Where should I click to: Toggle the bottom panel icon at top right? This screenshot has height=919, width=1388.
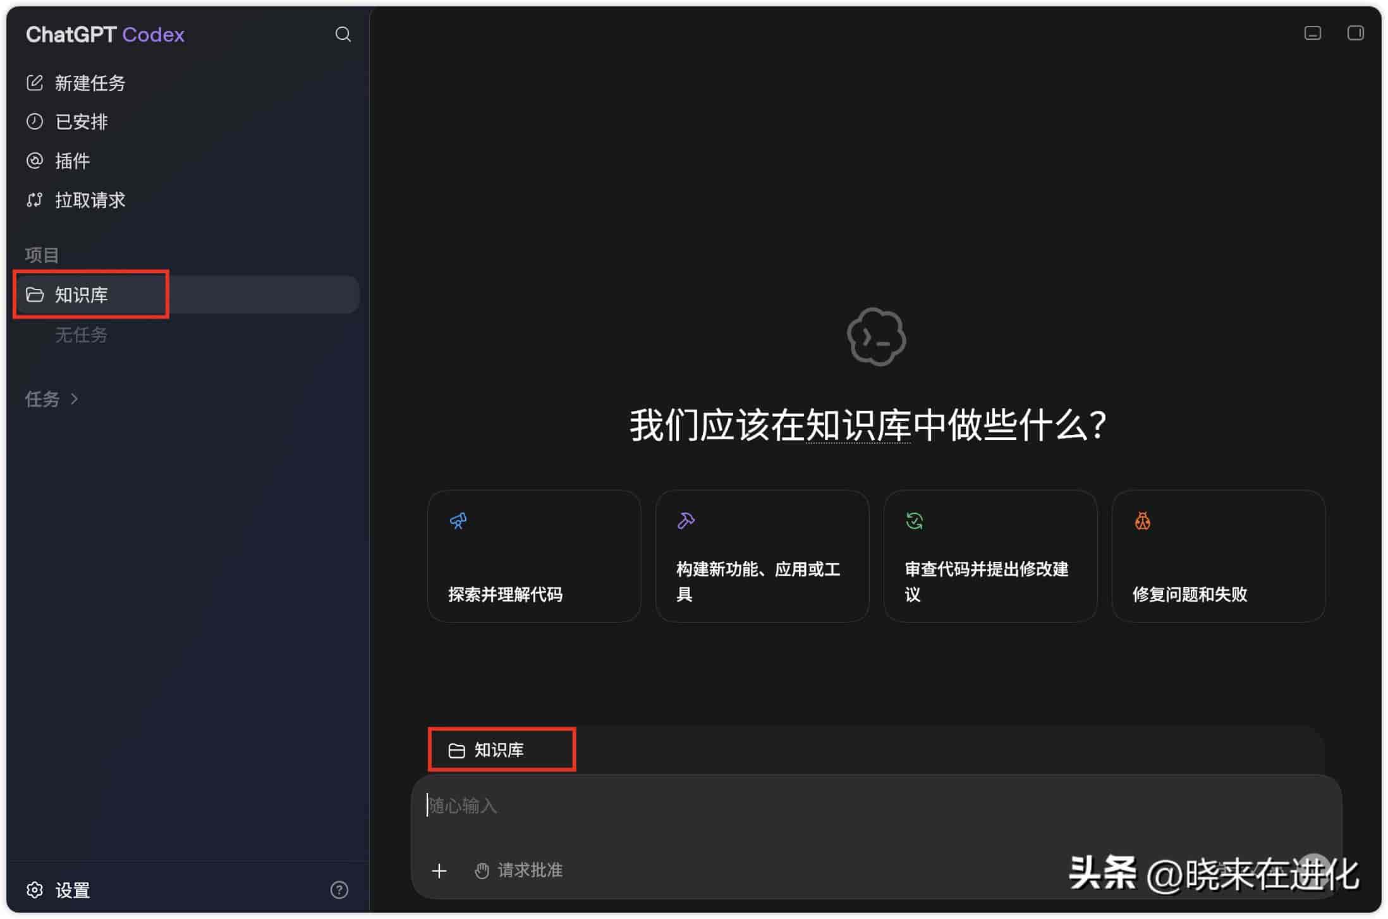[x=1313, y=33]
